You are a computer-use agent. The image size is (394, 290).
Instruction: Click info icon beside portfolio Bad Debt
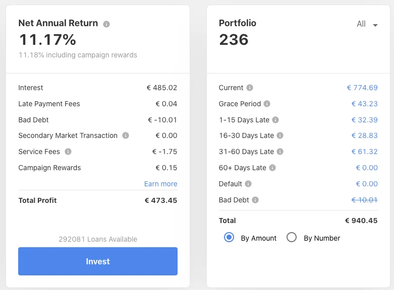coord(255,200)
